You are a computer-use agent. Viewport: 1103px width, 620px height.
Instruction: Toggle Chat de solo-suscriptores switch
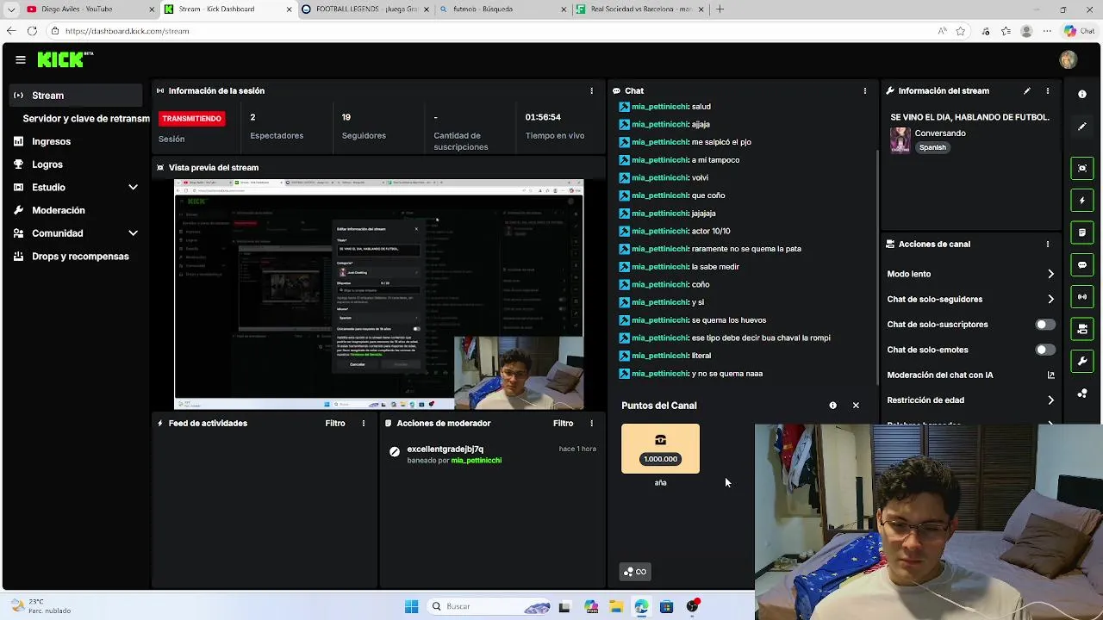1044,325
